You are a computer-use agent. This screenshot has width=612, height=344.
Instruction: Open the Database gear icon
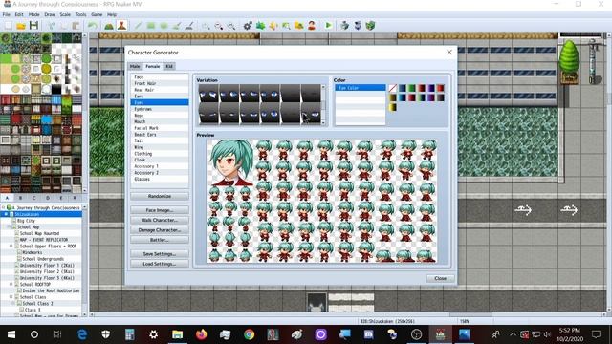click(x=248, y=26)
